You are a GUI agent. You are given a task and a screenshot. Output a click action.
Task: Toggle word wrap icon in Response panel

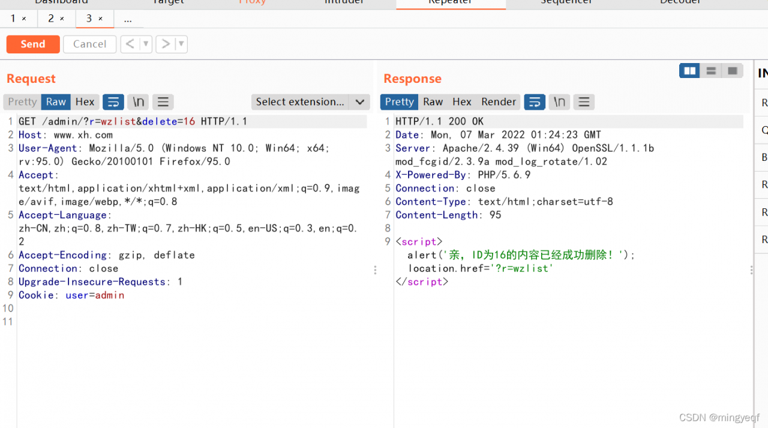point(535,102)
